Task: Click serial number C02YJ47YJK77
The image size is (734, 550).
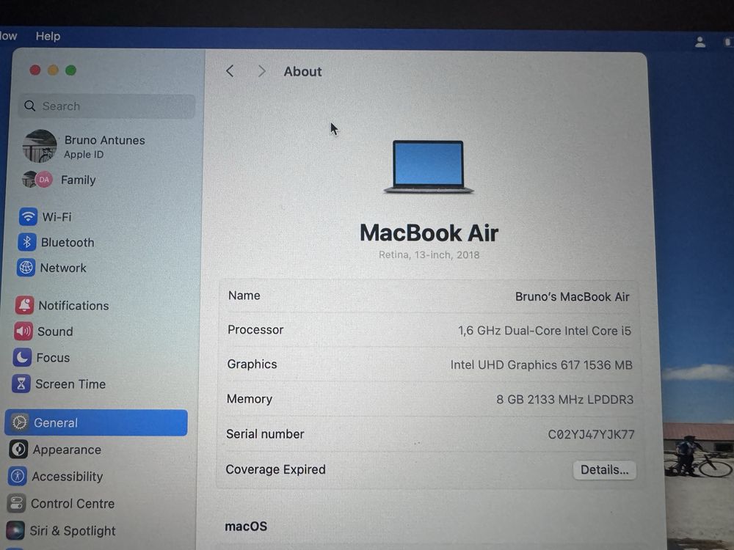Action: coord(591,434)
